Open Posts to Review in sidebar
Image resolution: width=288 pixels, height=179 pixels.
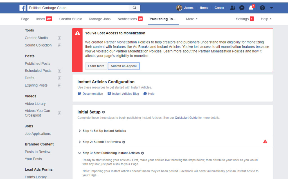(x=37, y=152)
